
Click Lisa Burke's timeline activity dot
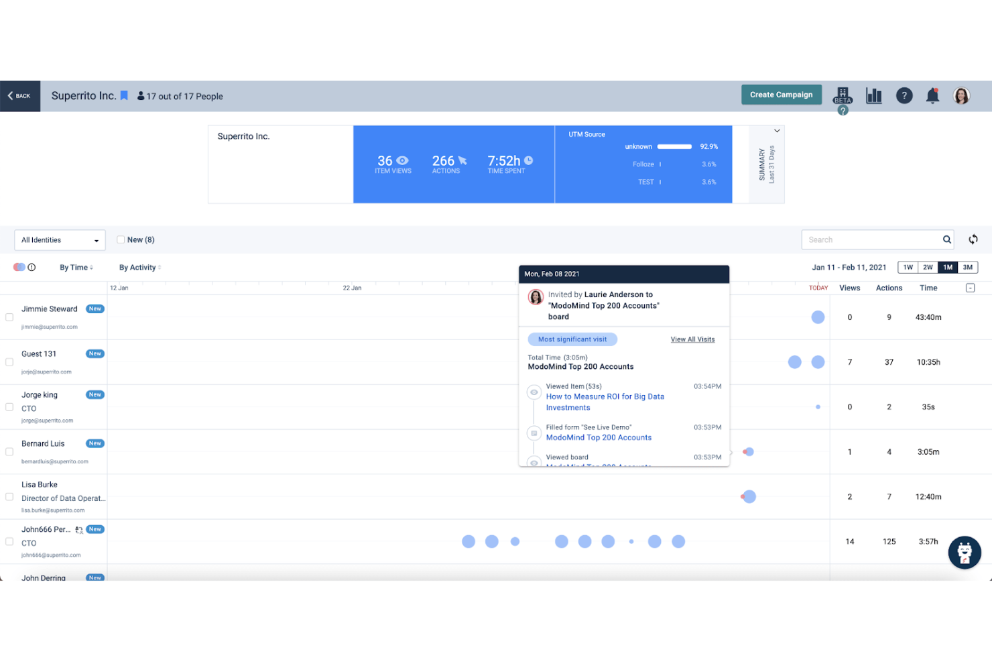(x=749, y=496)
